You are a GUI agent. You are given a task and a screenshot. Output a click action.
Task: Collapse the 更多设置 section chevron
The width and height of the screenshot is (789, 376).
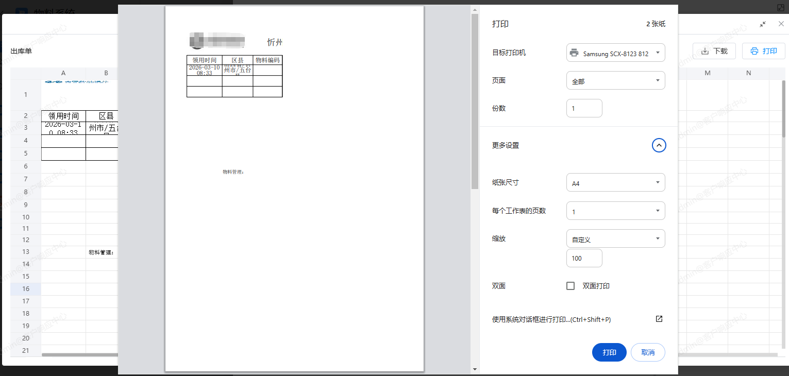[x=659, y=146]
